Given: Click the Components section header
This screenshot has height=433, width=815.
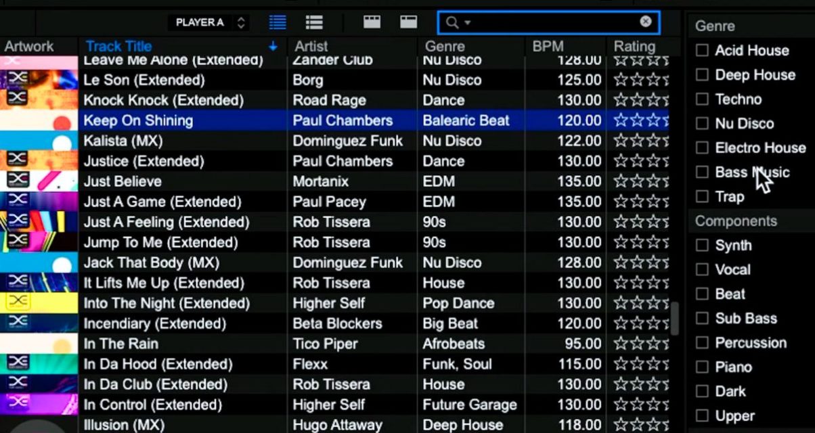Looking at the screenshot, I should click(735, 221).
